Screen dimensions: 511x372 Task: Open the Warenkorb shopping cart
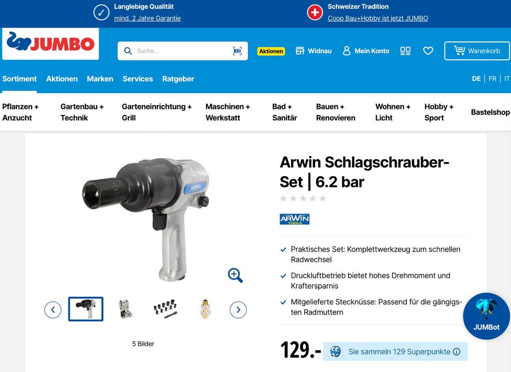tap(477, 51)
